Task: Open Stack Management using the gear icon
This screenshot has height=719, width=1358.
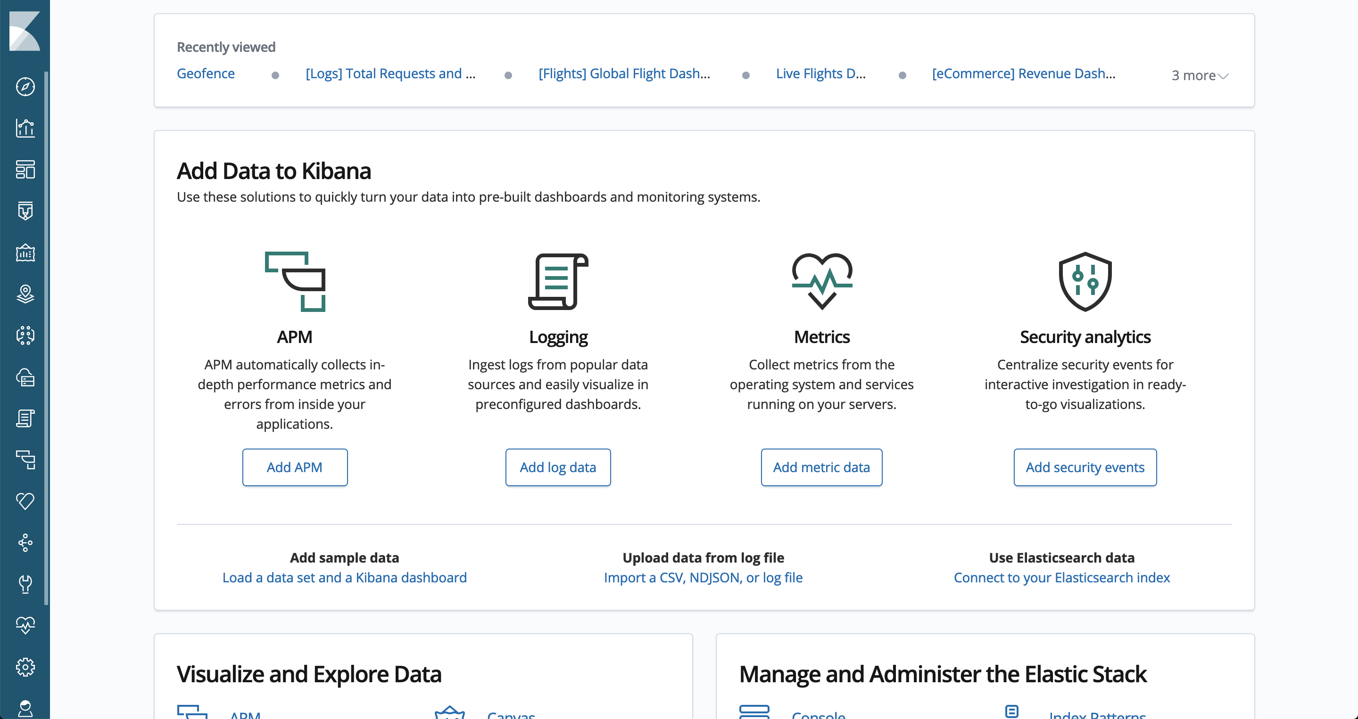Action: pos(25,666)
